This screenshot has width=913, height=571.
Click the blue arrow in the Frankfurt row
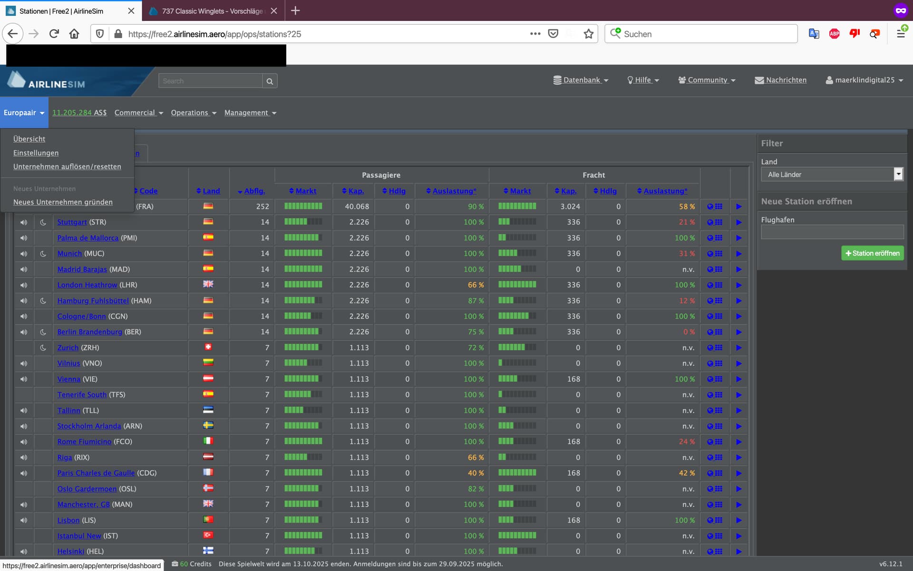738,207
